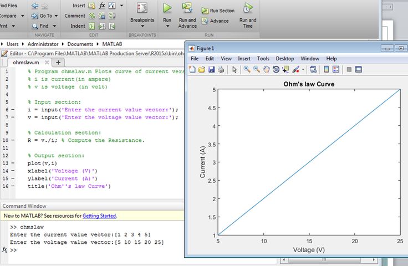Expand the Go To dropdown
Screen dimensions: 408x266
[x=57, y=16]
